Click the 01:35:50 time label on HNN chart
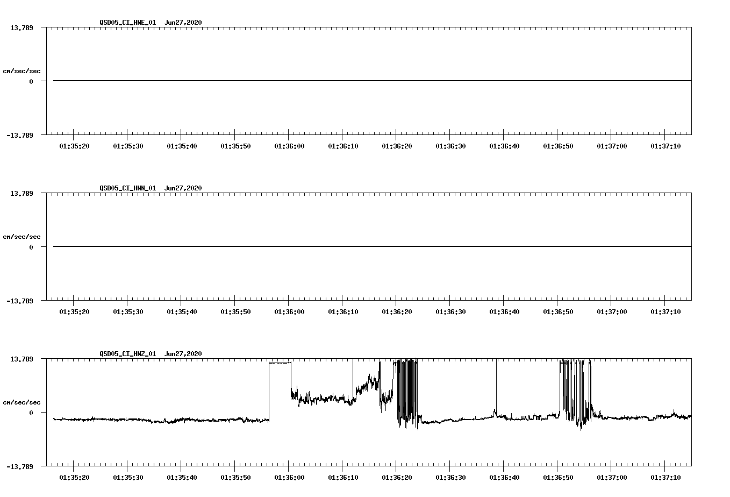The image size is (730, 497). point(235,312)
